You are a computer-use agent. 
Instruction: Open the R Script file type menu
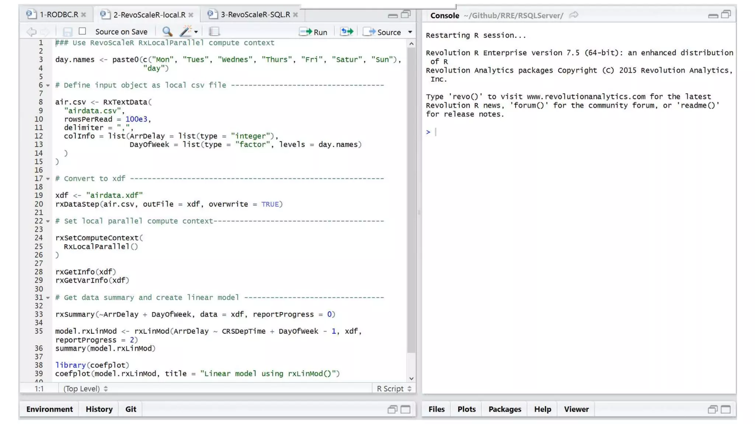coord(394,389)
